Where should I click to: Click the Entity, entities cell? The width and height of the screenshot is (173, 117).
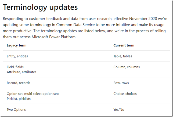click(x=17, y=56)
